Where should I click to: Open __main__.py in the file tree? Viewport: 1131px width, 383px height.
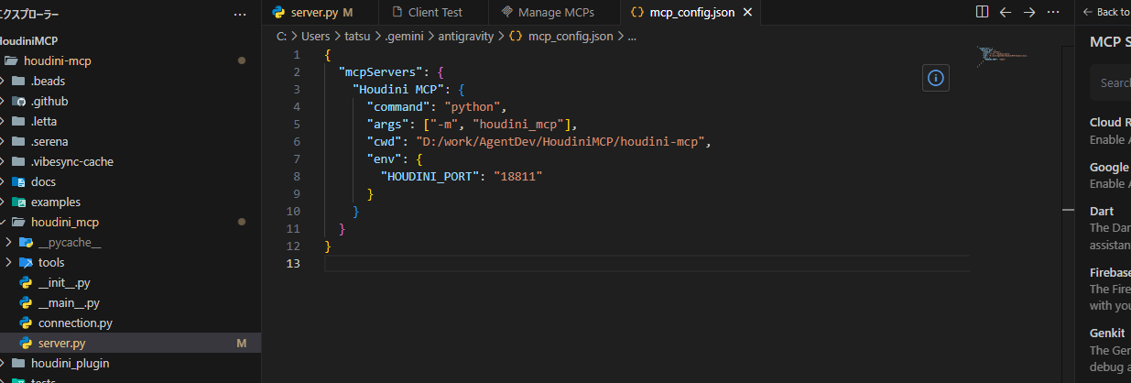click(x=69, y=303)
